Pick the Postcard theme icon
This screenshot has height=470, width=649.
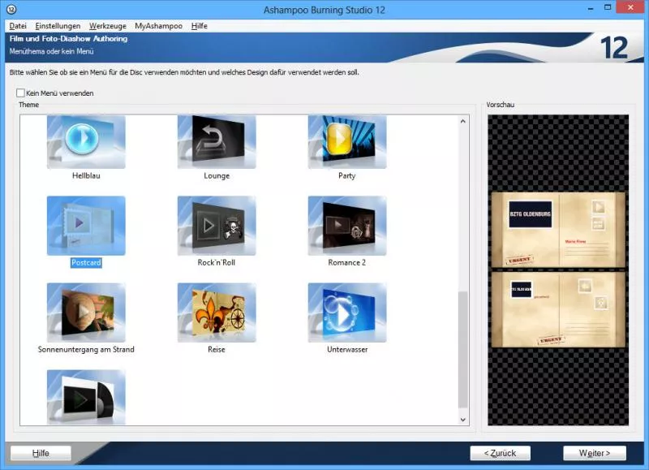pyautogui.click(x=86, y=226)
